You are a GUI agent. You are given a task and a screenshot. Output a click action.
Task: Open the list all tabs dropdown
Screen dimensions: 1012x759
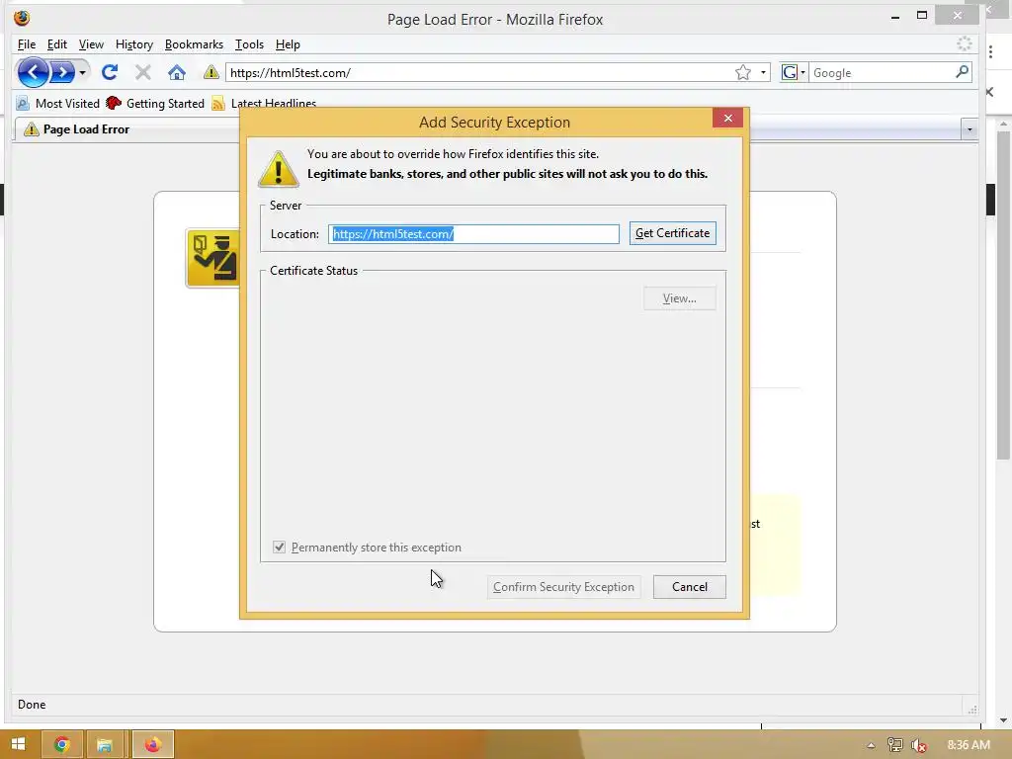(970, 129)
